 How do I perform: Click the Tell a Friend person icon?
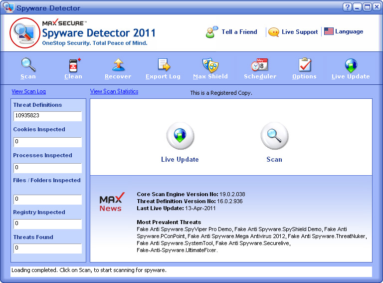(x=211, y=32)
